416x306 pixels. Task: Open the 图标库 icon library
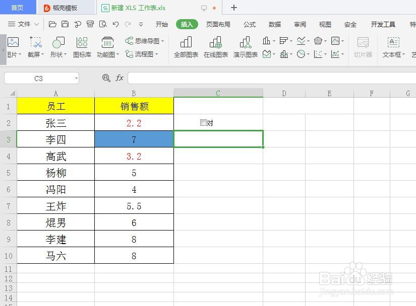point(82,46)
